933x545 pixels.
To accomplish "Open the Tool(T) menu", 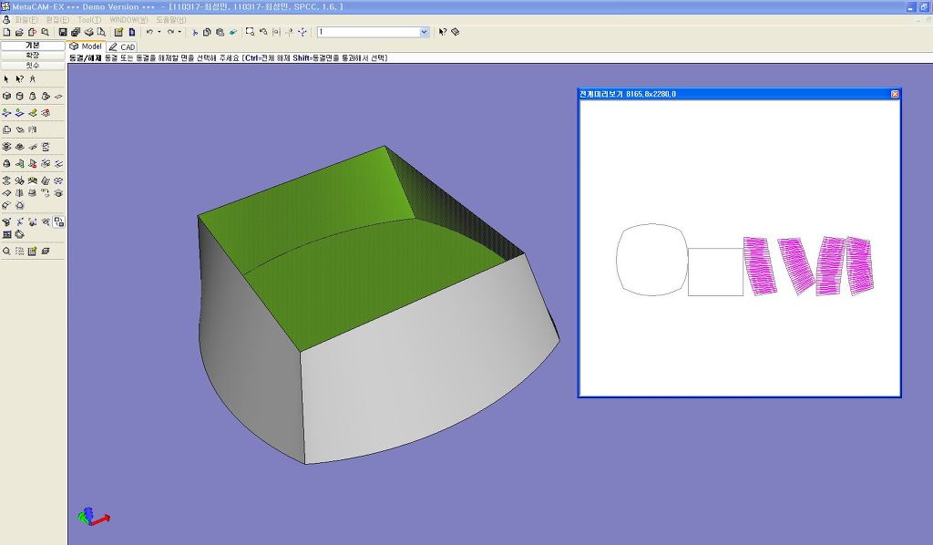I will tap(89, 19).
